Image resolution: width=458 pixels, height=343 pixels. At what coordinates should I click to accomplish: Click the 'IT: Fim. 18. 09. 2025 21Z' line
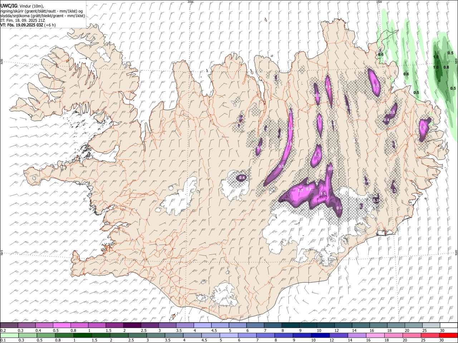(x=23, y=20)
